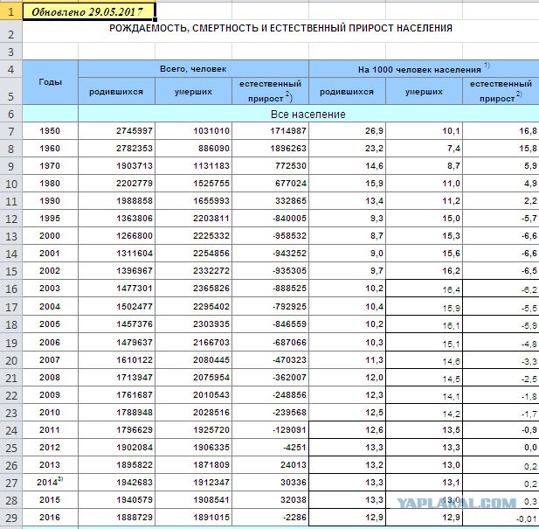Select natural growth value -840005

[x=271, y=219]
